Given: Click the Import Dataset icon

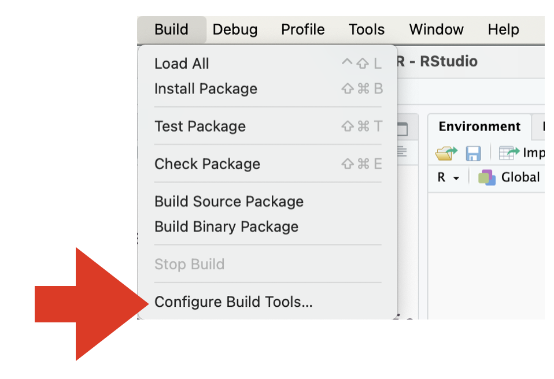Looking at the screenshot, I should (509, 153).
